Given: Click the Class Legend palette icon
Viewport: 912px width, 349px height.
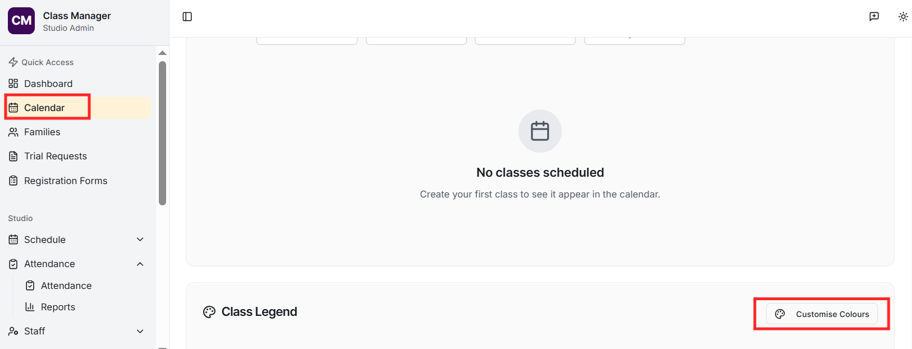Looking at the screenshot, I should (x=209, y=312).
